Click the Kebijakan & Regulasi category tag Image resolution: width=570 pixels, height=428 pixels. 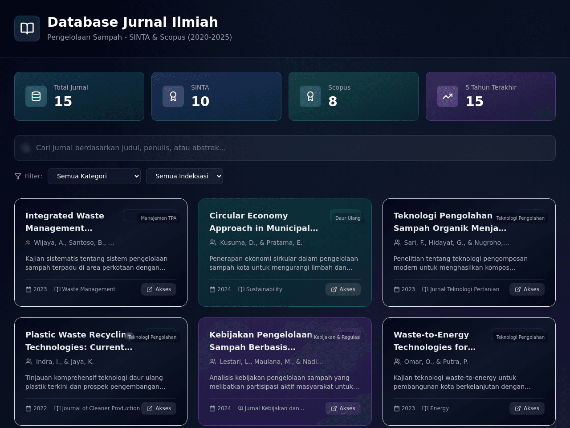[x=337, y=337]
